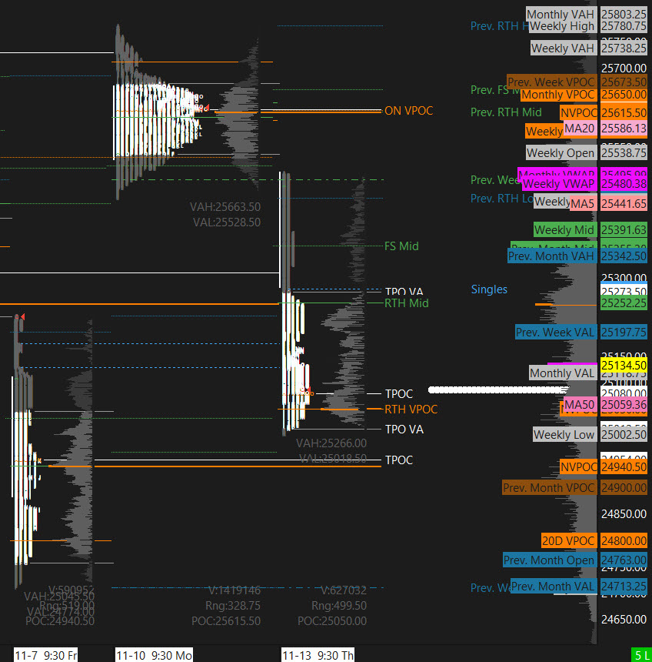Select the green Weekly Mid label
Image resolution: width=652 pixels, height=662 pixels.
tap(564, 229)
